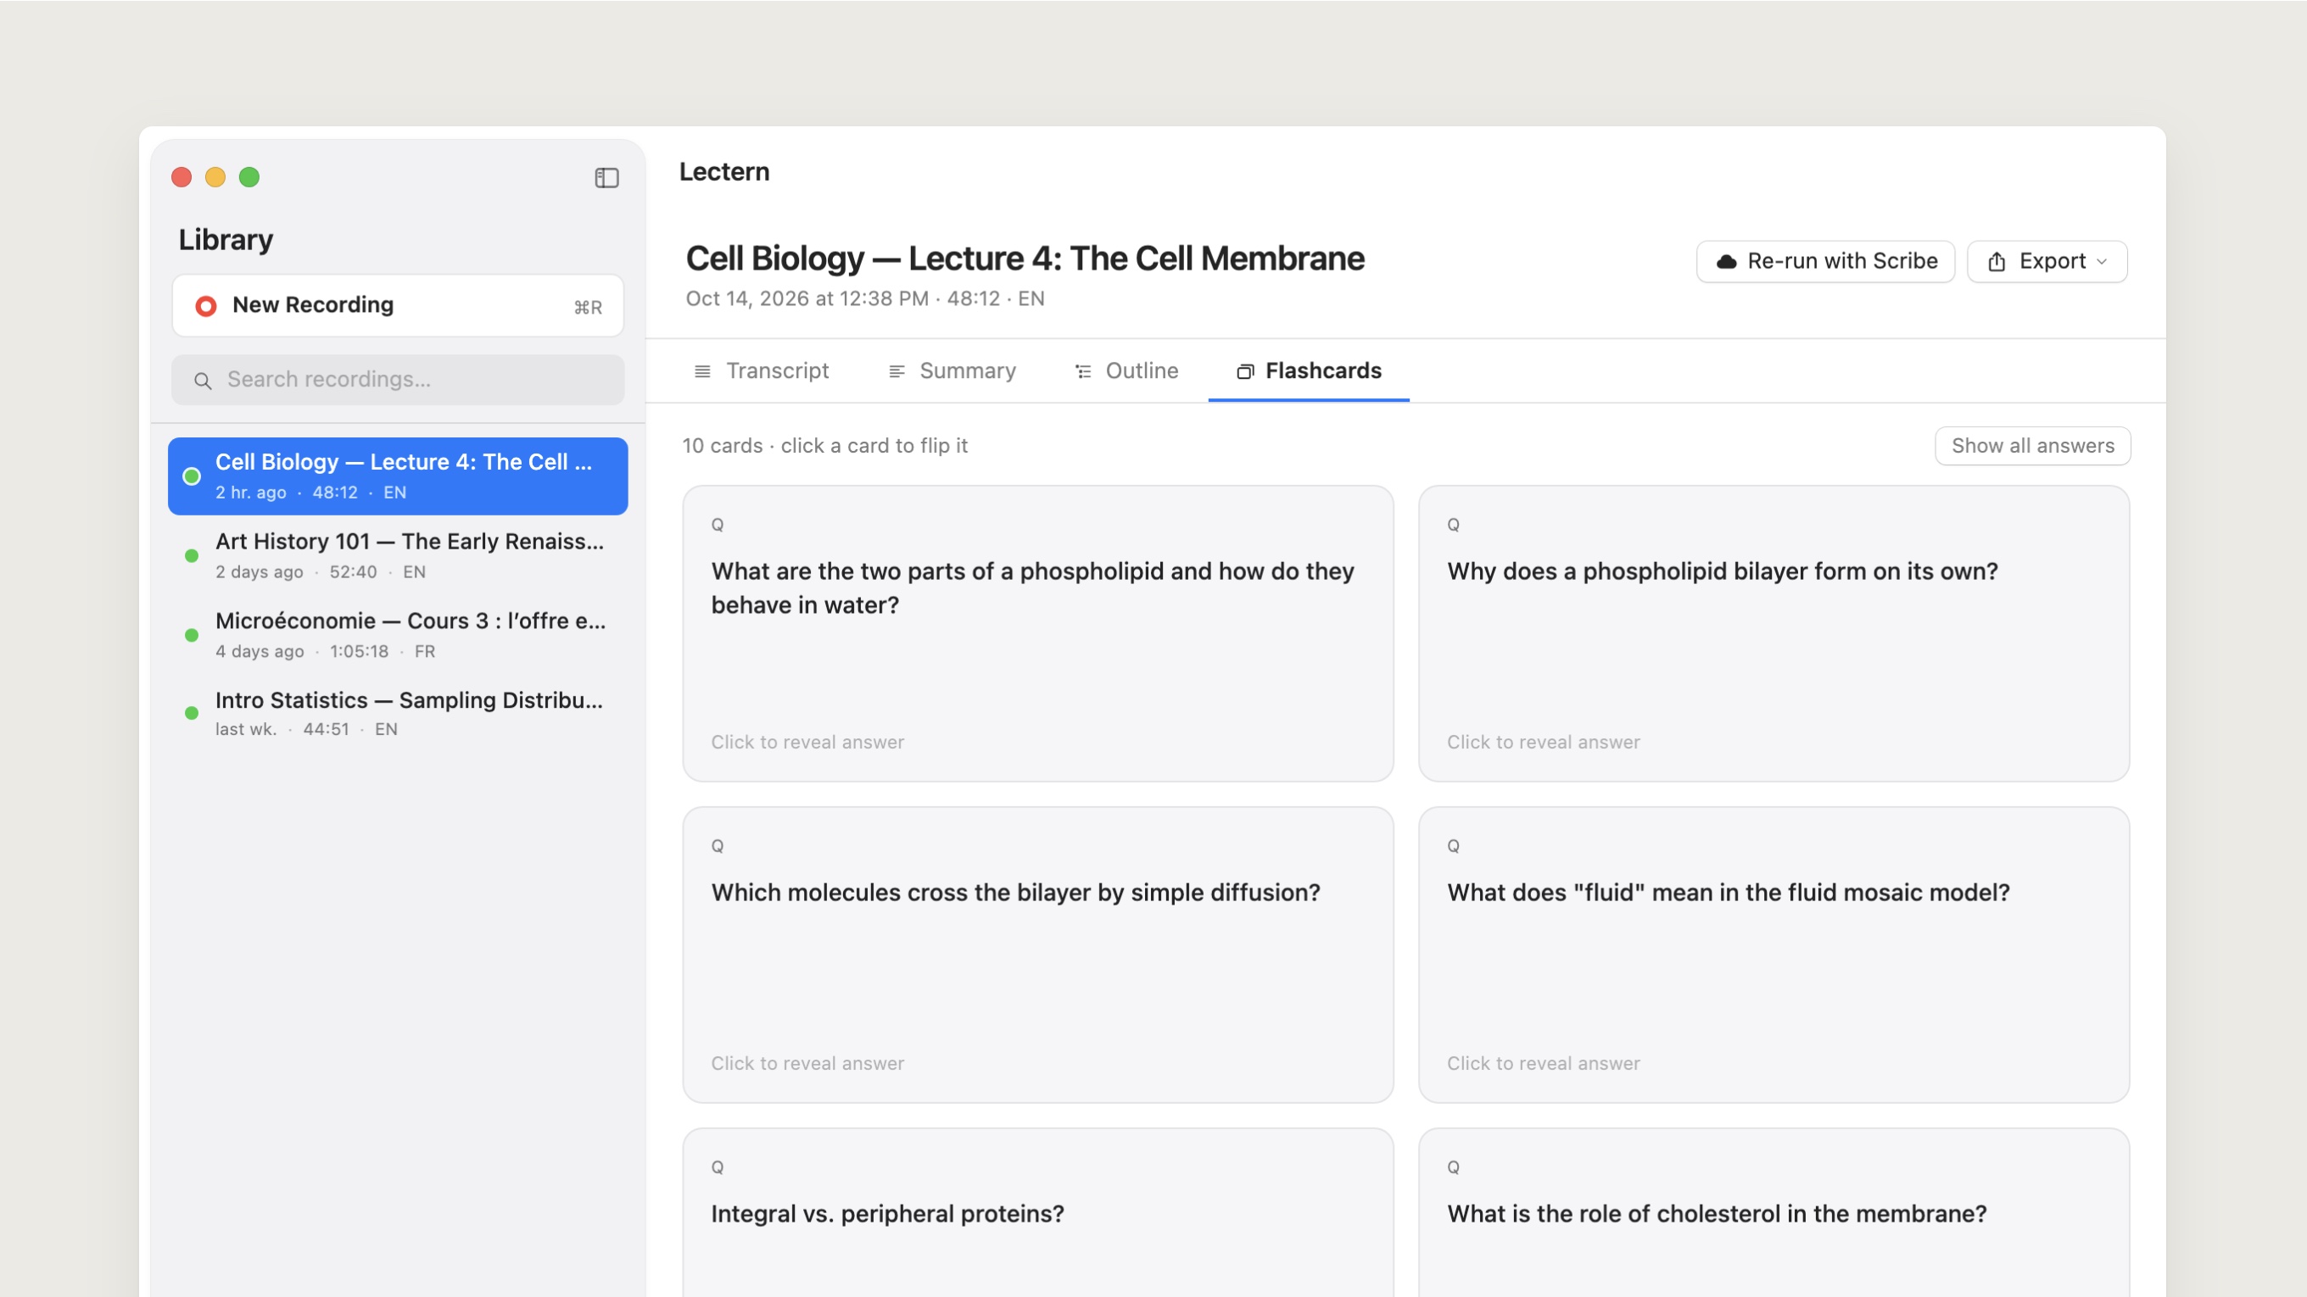2307x1297 pixels.
Task: Click green status dot of Art History 101
Action: pos(192,556)
